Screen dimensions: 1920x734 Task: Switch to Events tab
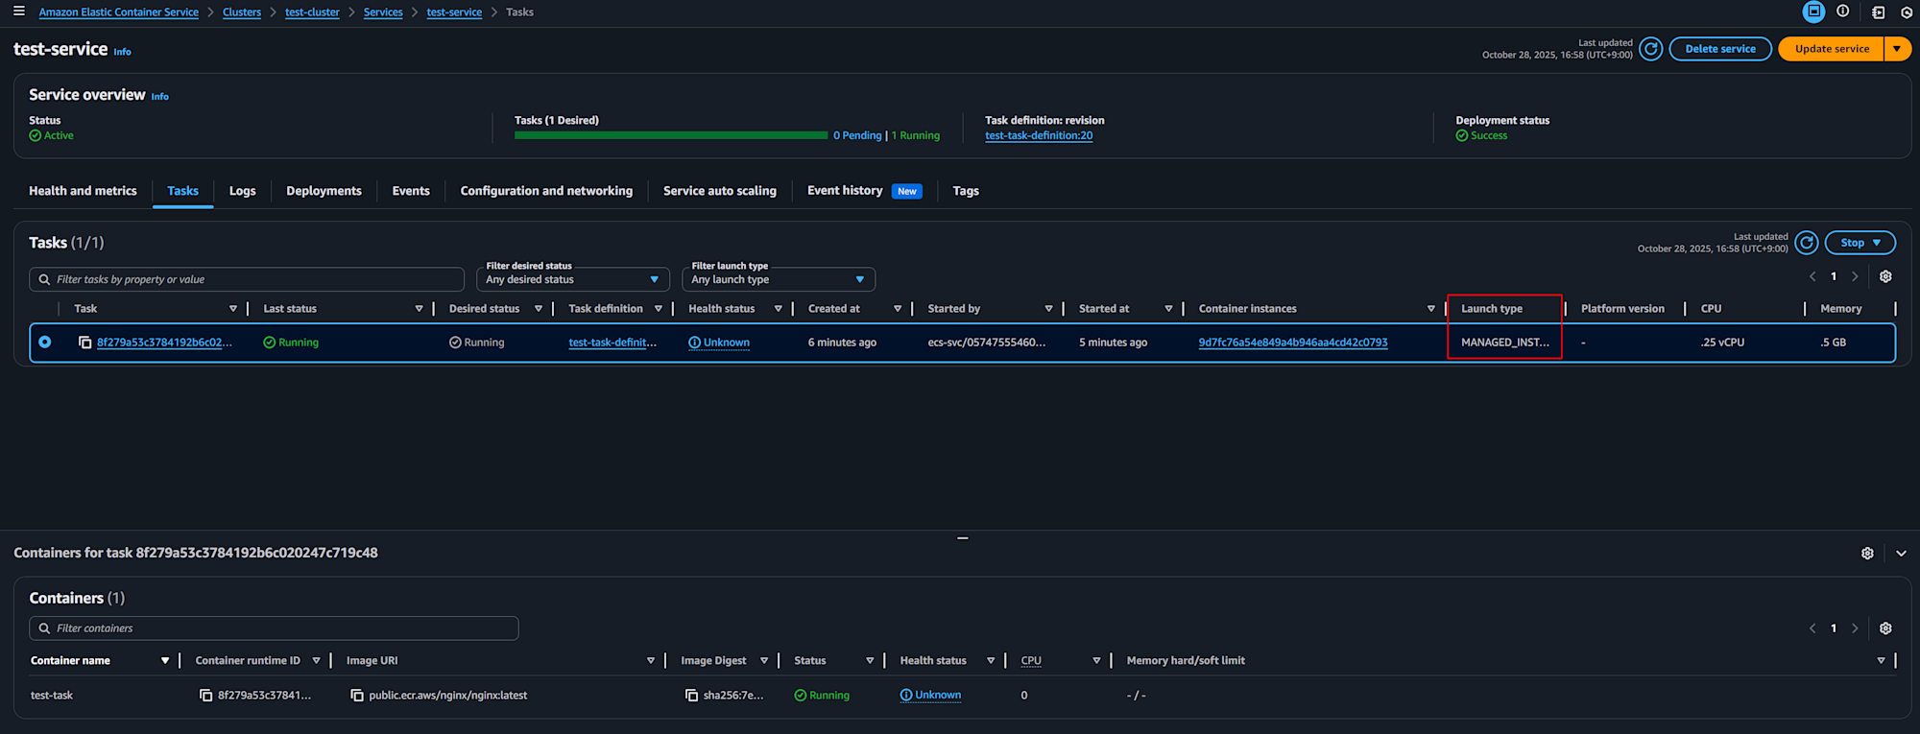tap(411, 191)
